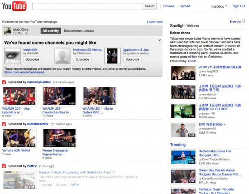Play 20101211 BOBEE spotlight thumbnail
This screenshot has height=194, width=249.
pyautogui.click(x=183, y=73)
